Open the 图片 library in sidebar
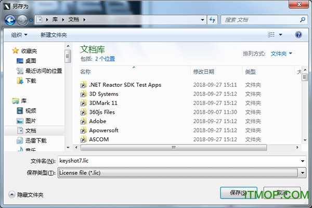312x208 pixels. (31, 120)
